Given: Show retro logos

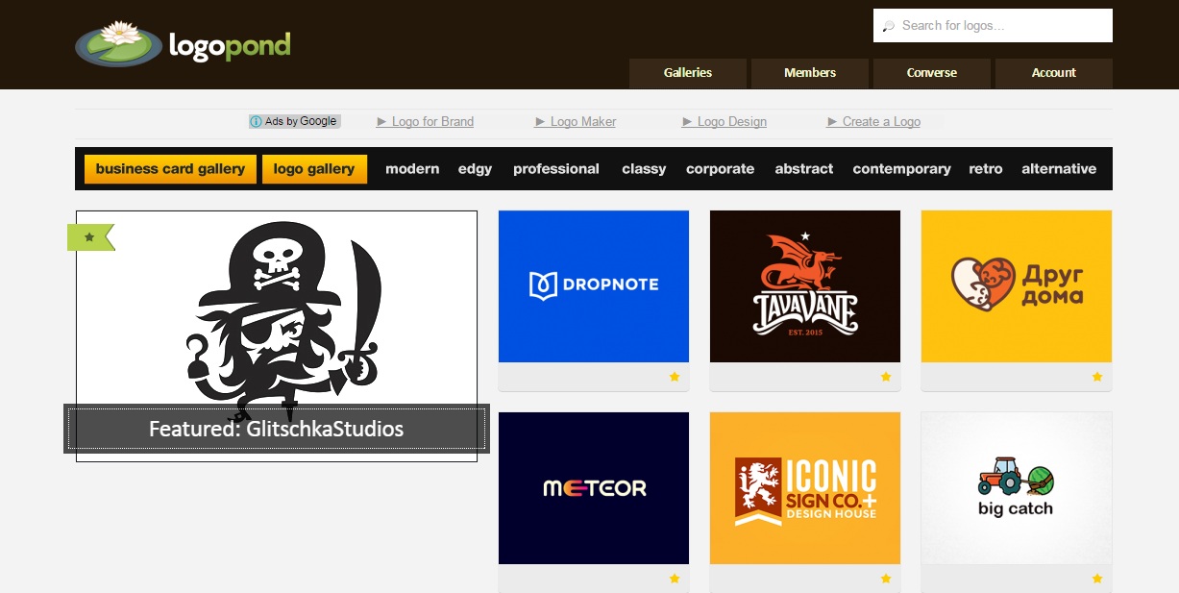Looking at the screenshot, I should pos(986,169).
